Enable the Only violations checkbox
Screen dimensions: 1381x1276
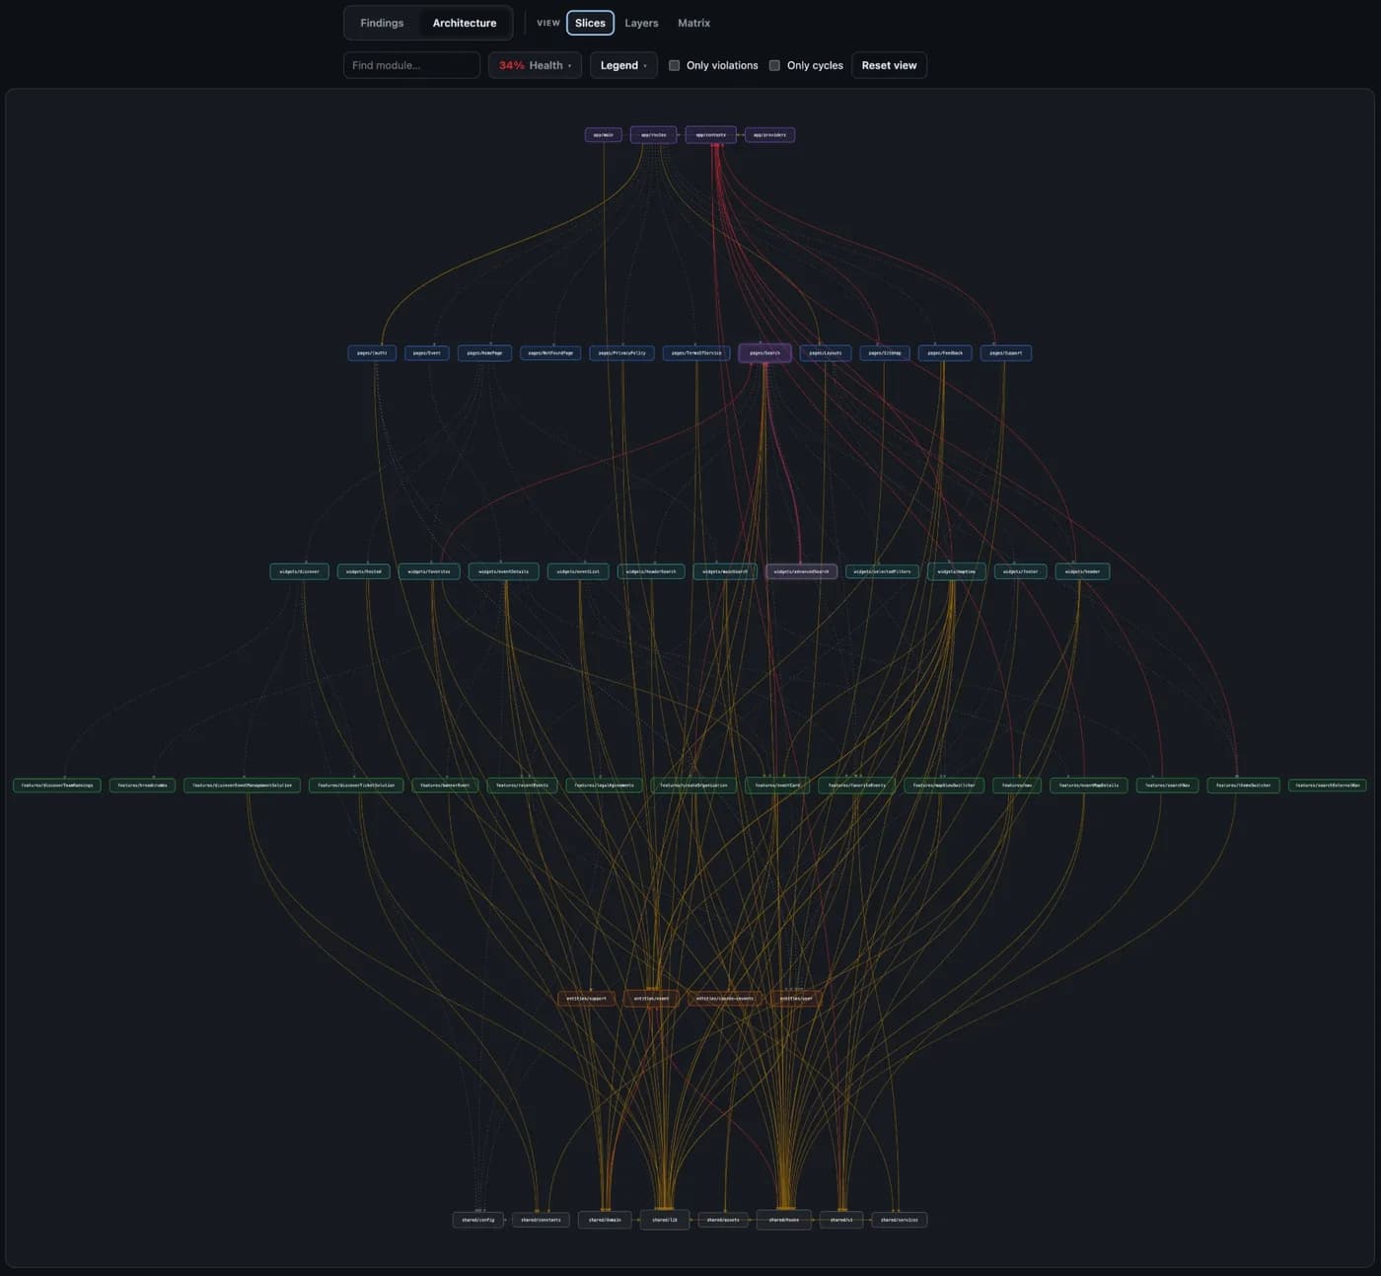pos(674,65)
